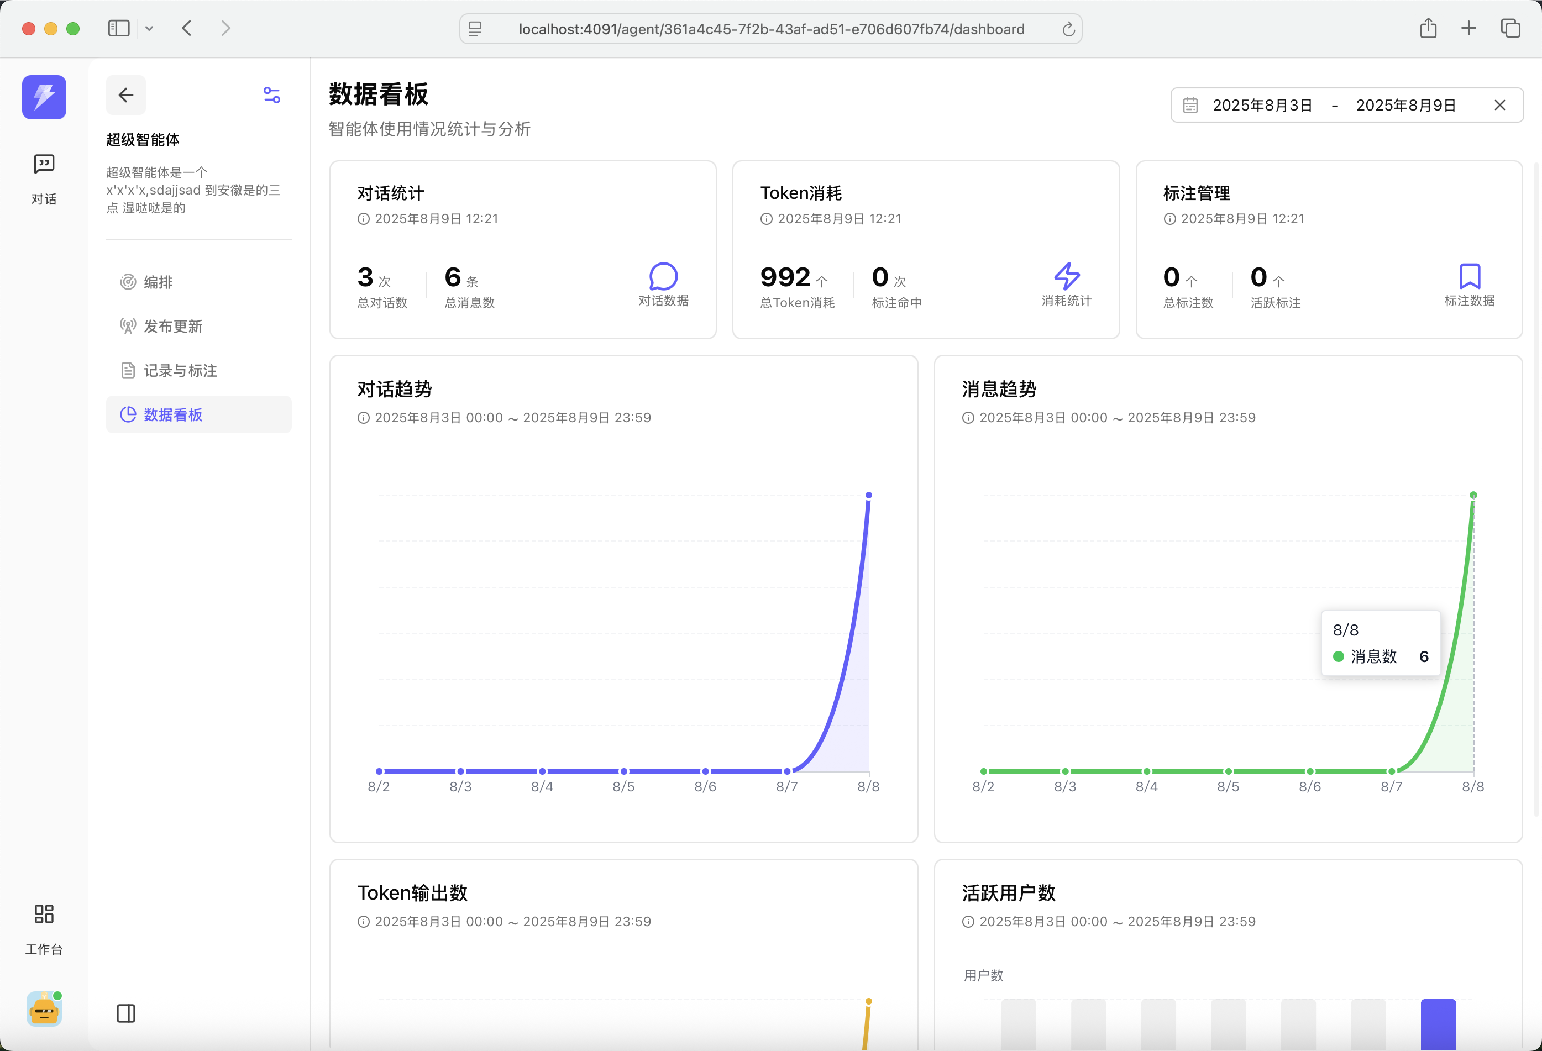Open agent settings sliders icon
The width and height of the screenshot is (1542, 1051).
point(272,95)
